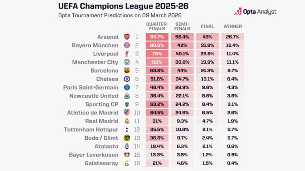Image resolution: width=305 pixels, height=171 pixels.
Task: Click Arsenal's 86.7% quarter-finals cell
Action: (157, 37)
